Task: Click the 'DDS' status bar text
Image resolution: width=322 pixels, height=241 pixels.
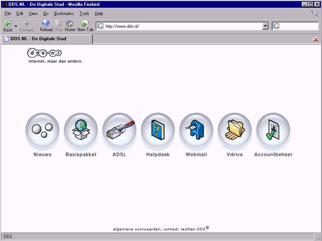Action: (8, 237)
